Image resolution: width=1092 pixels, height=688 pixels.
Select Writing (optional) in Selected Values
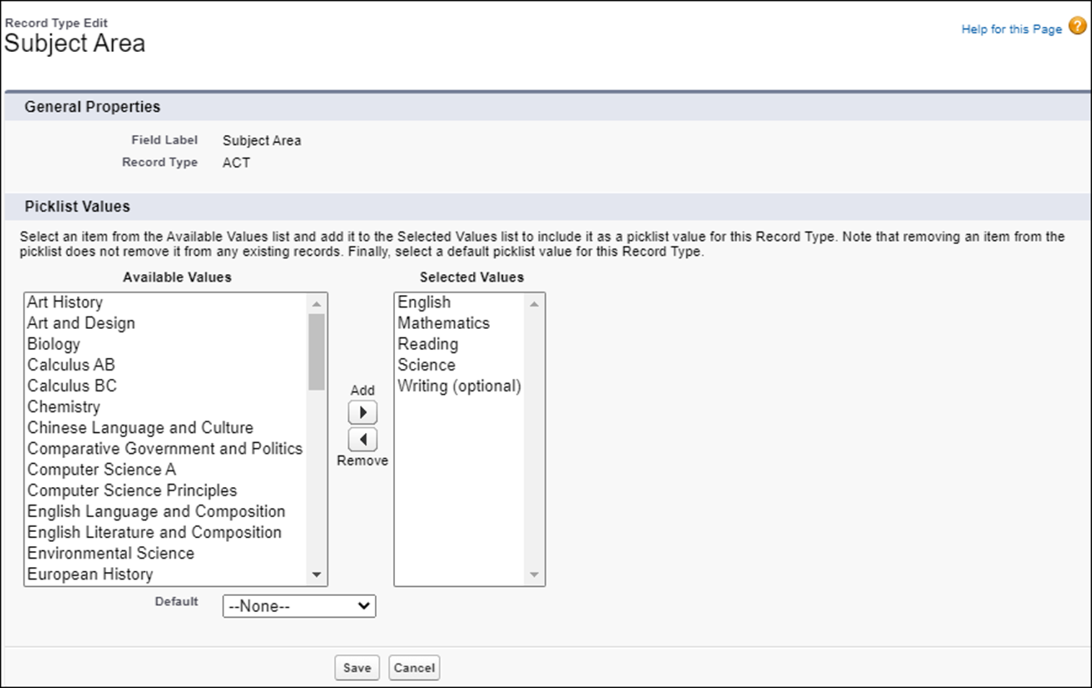[460, 386]
